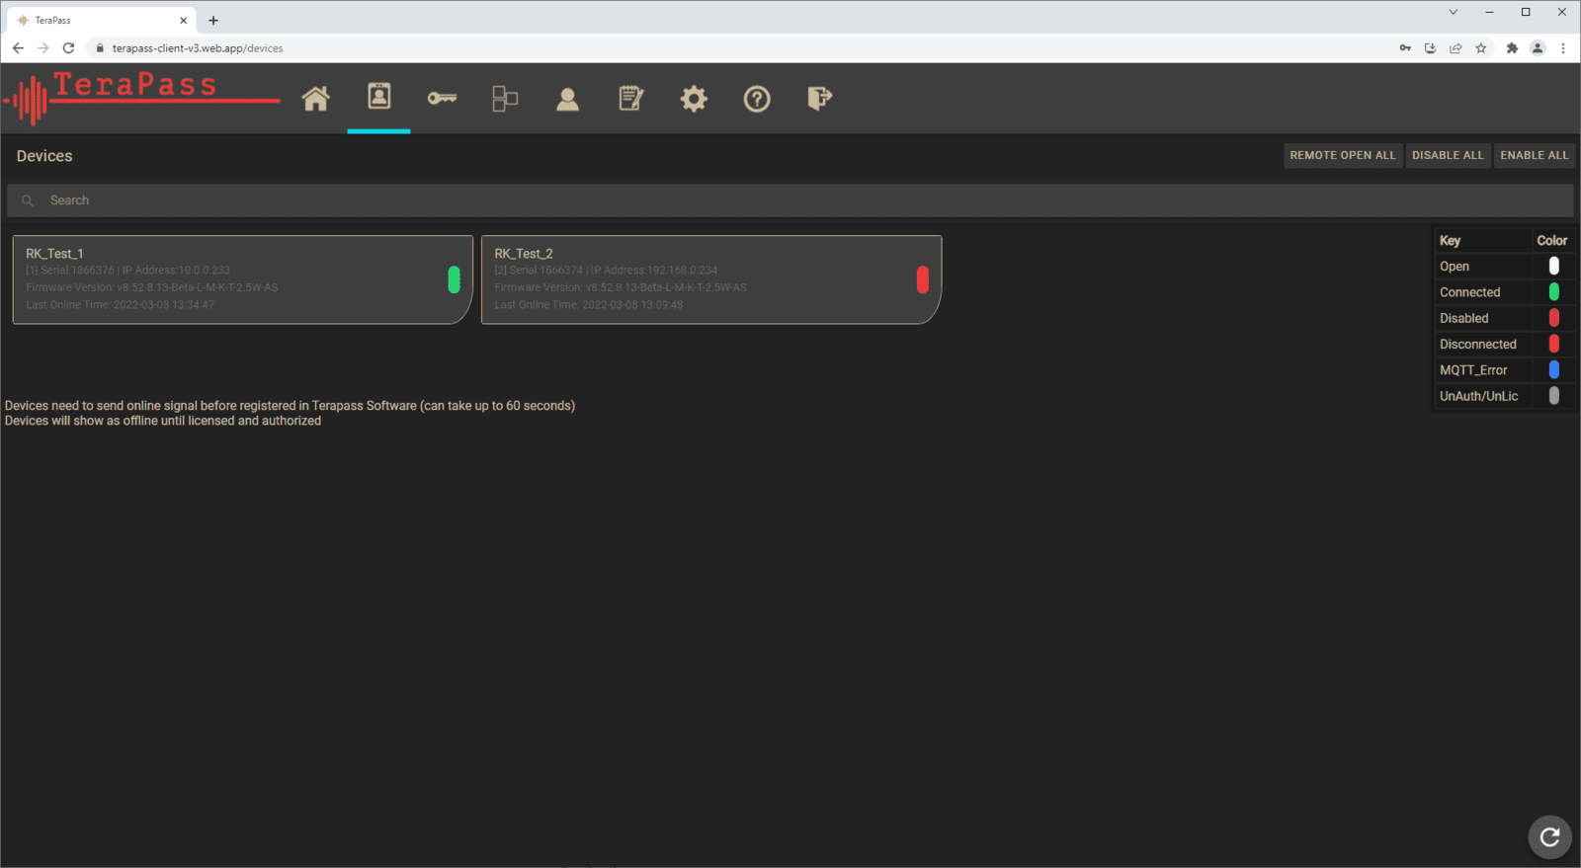Click the 'UnAuth/UnLic' legend text
1581x868 pixels.
[x=1478, y=396]
